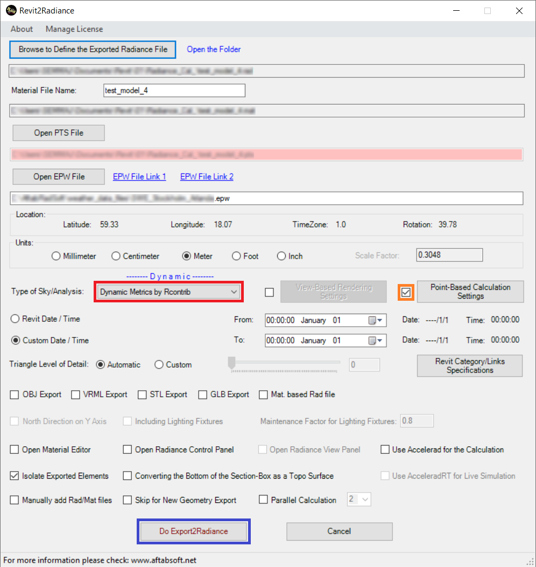Open Revit Category/Links Specifications
Image resolution: width=536 pixels, height=567 pixels.
(470, 365)
